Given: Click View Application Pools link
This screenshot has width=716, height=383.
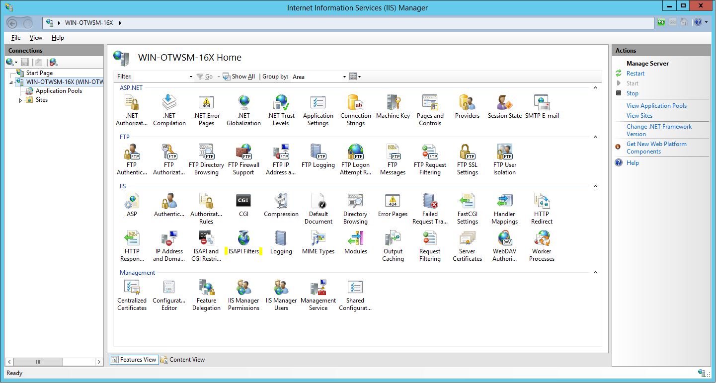Looking at the screenshot, I should click(x=656, y=106).
